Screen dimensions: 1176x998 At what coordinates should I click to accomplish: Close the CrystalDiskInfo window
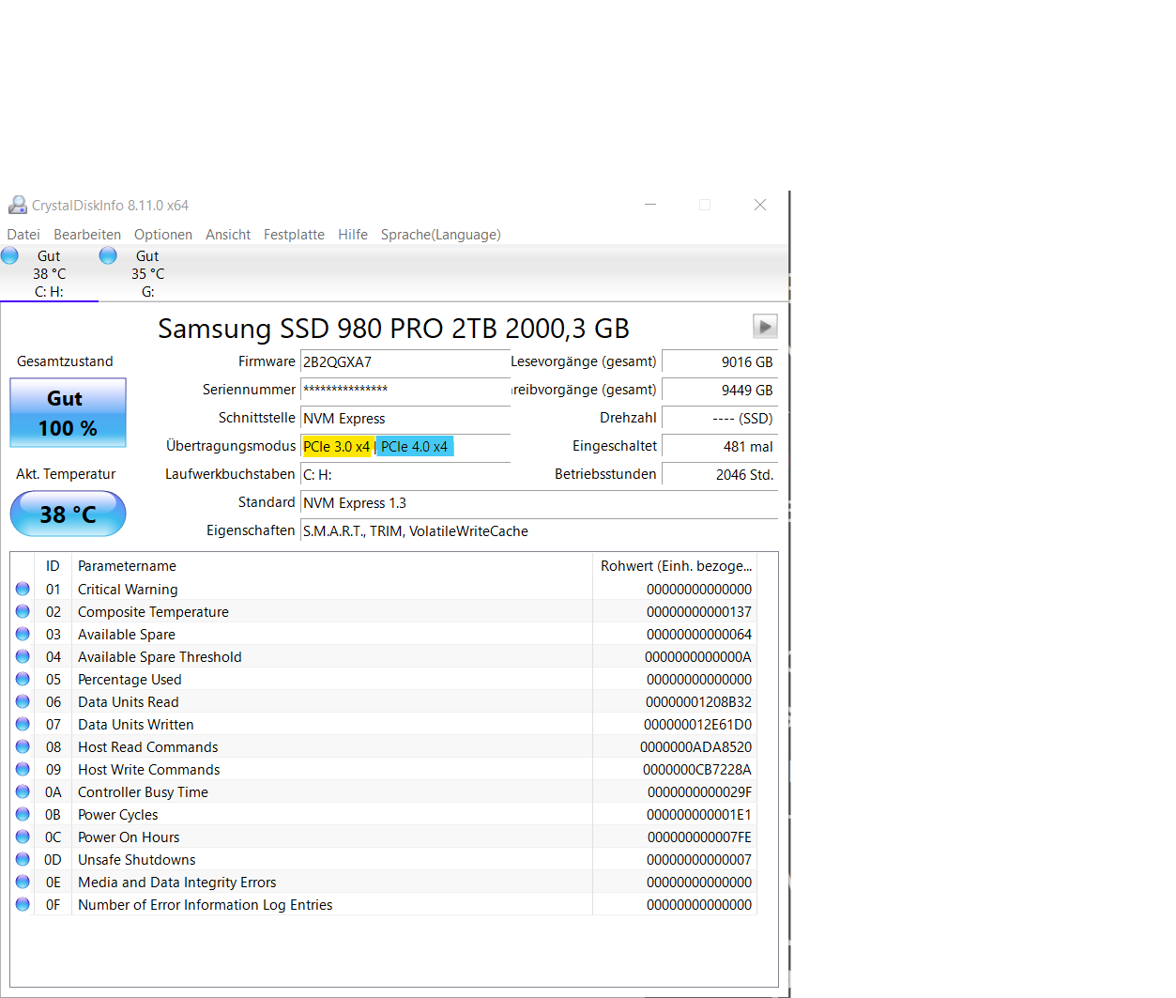pyautogui.click(x=760, y=205)
